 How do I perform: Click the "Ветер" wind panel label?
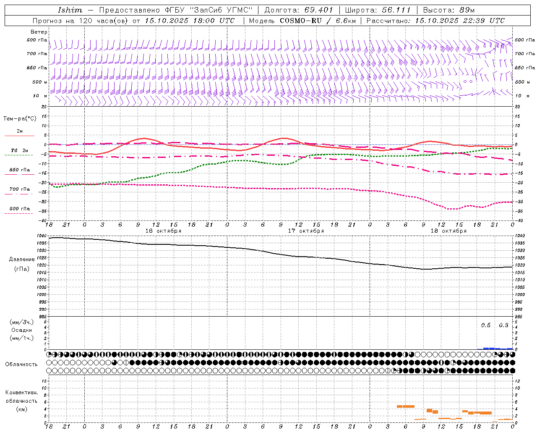pos(39,32)
